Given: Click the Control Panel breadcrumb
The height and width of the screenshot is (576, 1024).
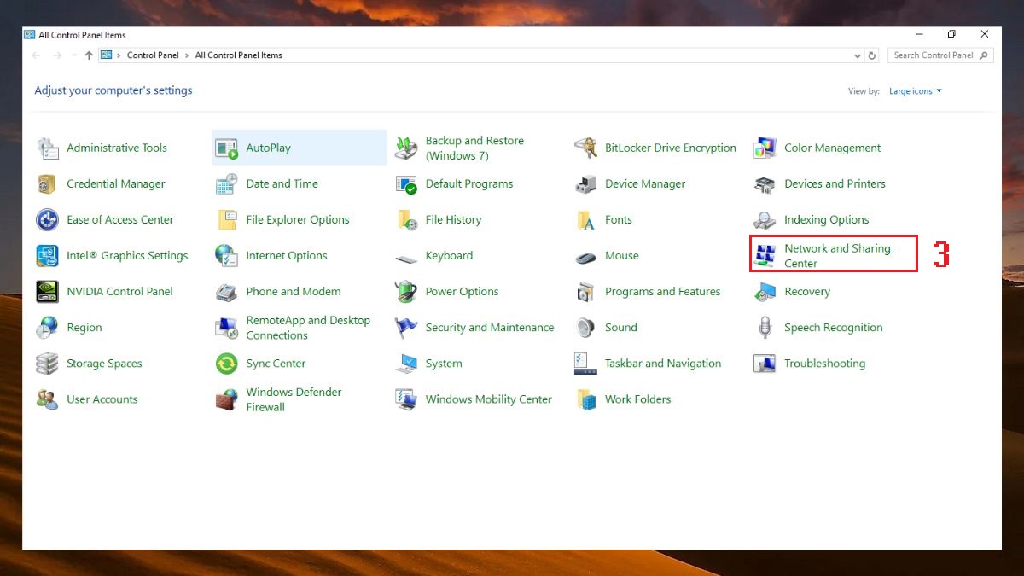Looking at the screenshot, I should (153, 55).
